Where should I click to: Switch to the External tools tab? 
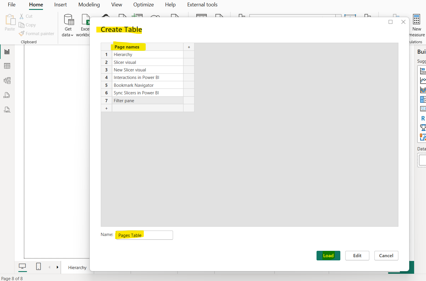click(x=202, y=5)
